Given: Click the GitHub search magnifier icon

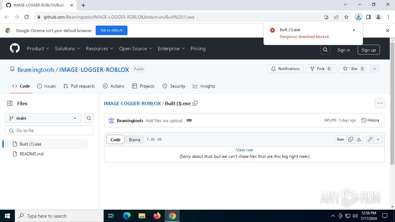Looking at the screenshot, I should click(x=325, y=50).
